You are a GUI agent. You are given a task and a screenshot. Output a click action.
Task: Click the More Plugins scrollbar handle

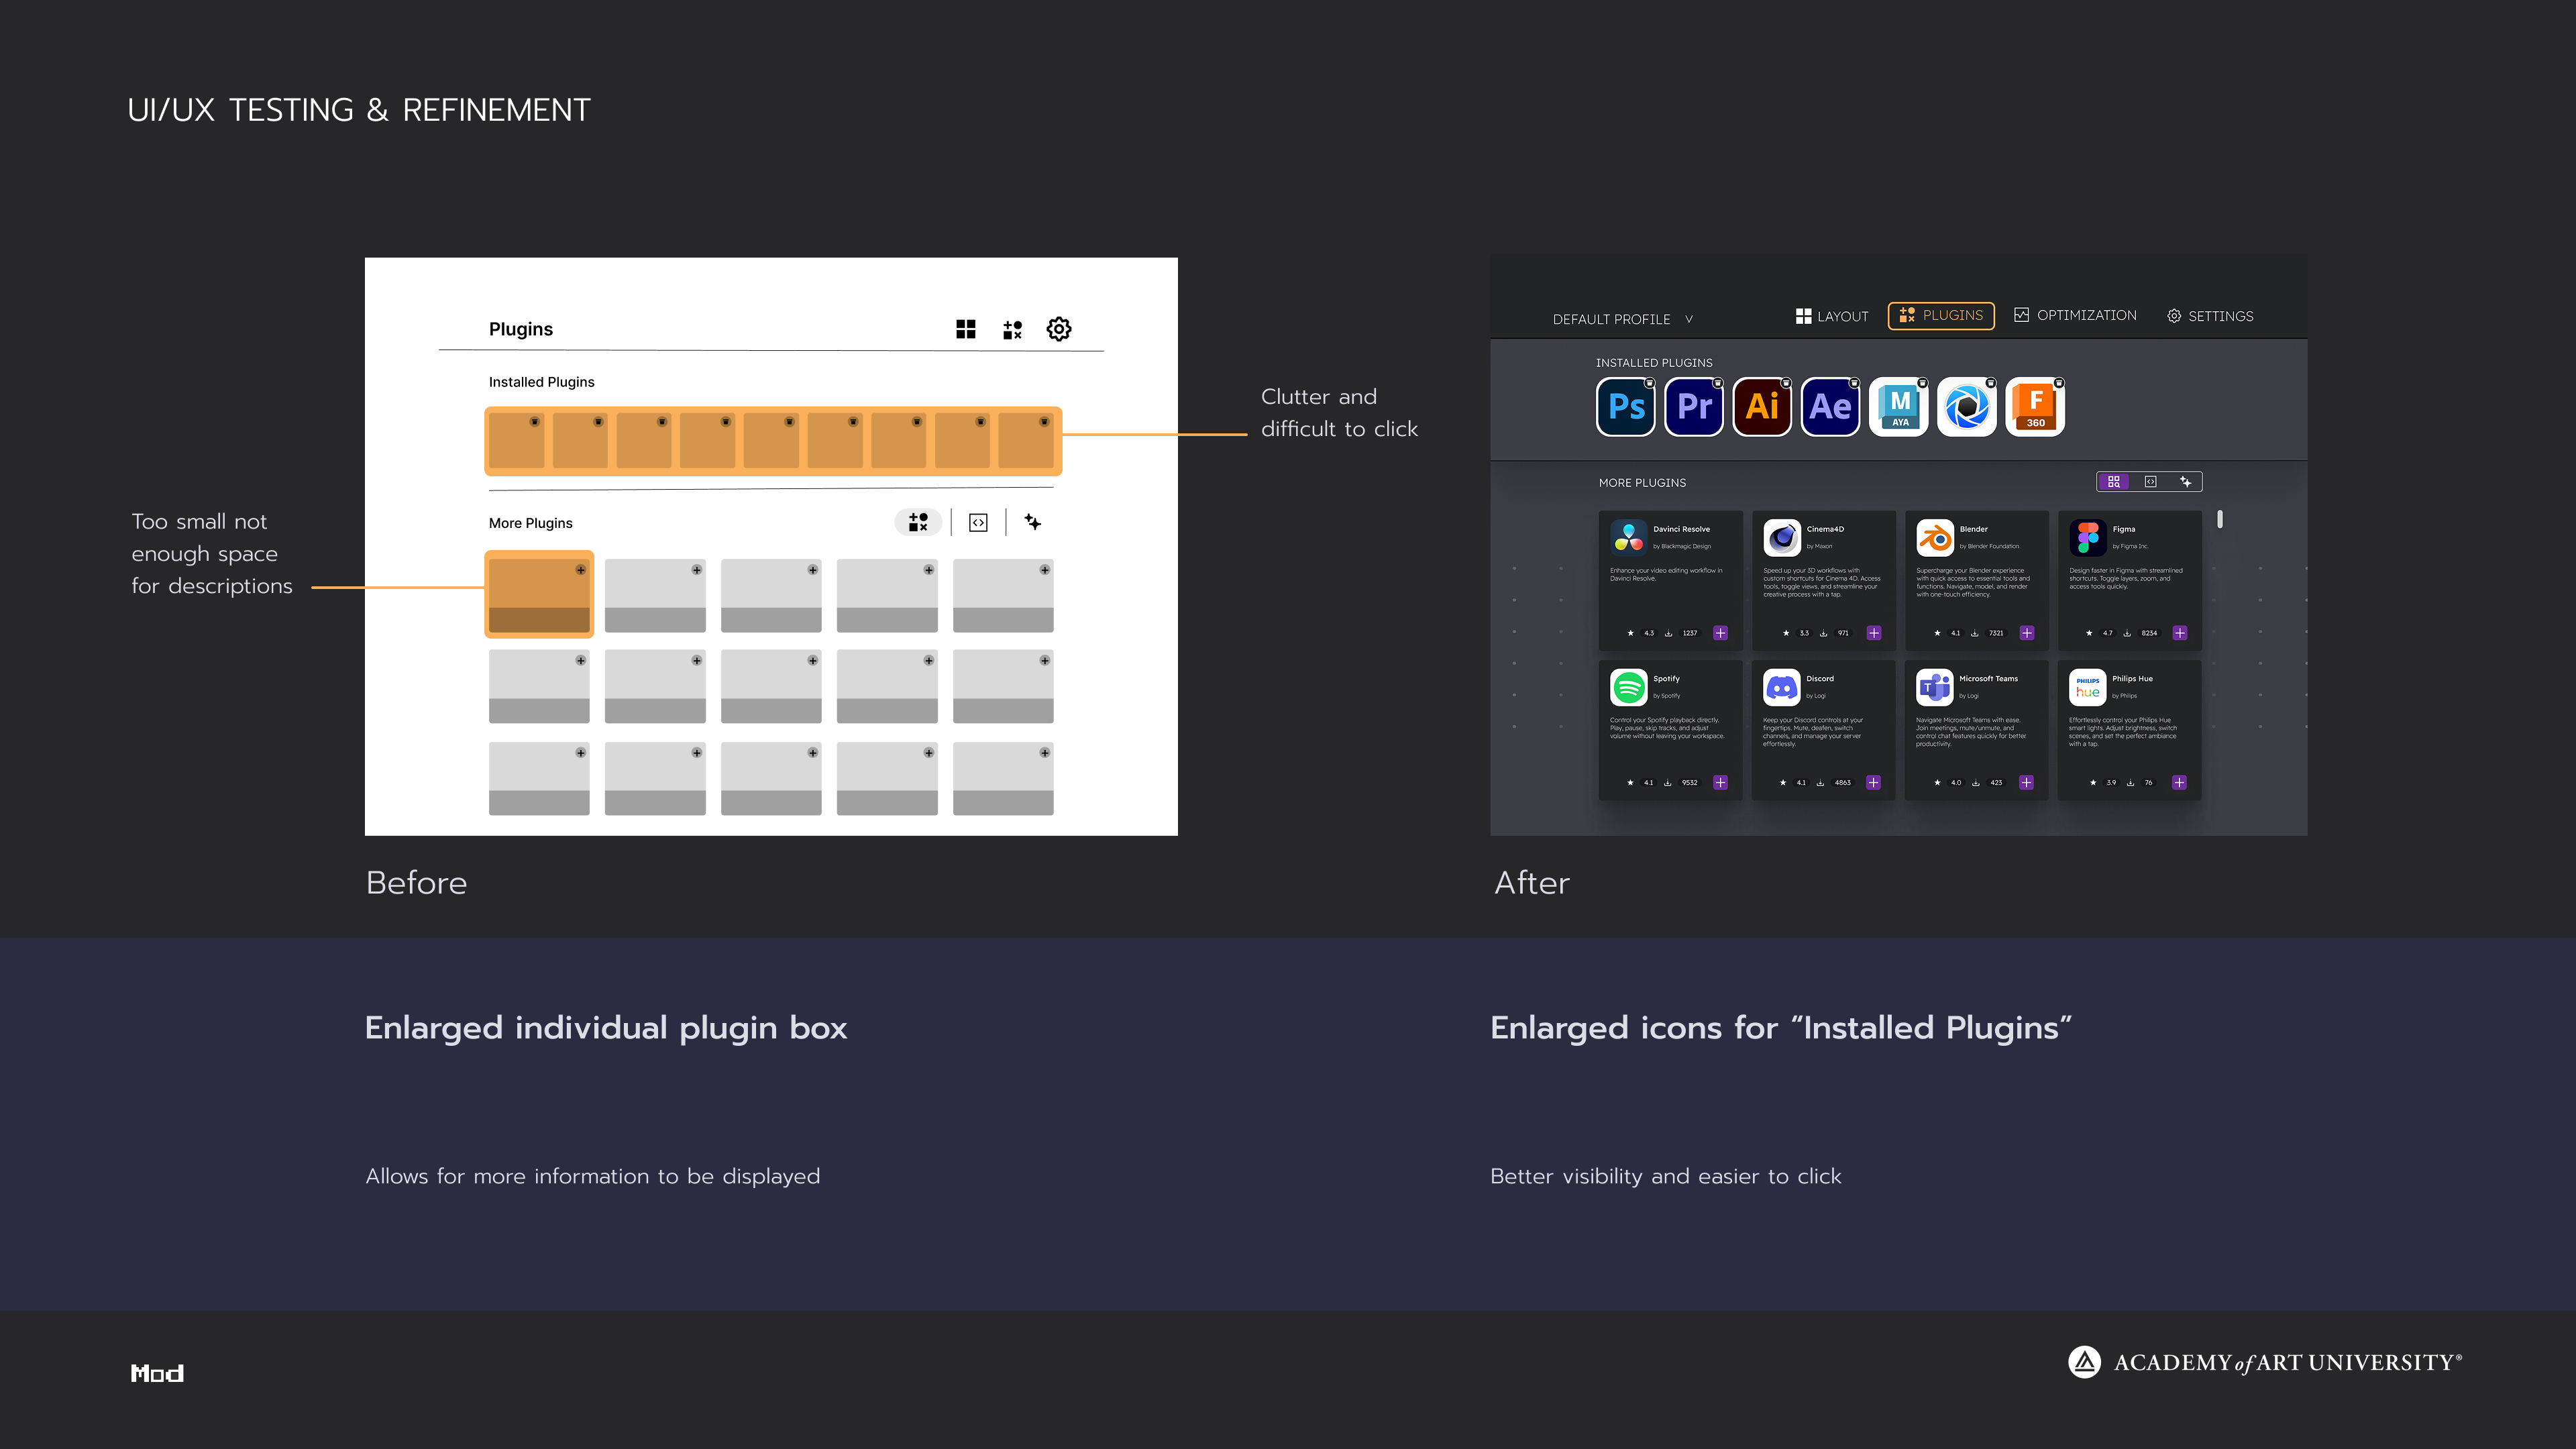coord(2220,519)
